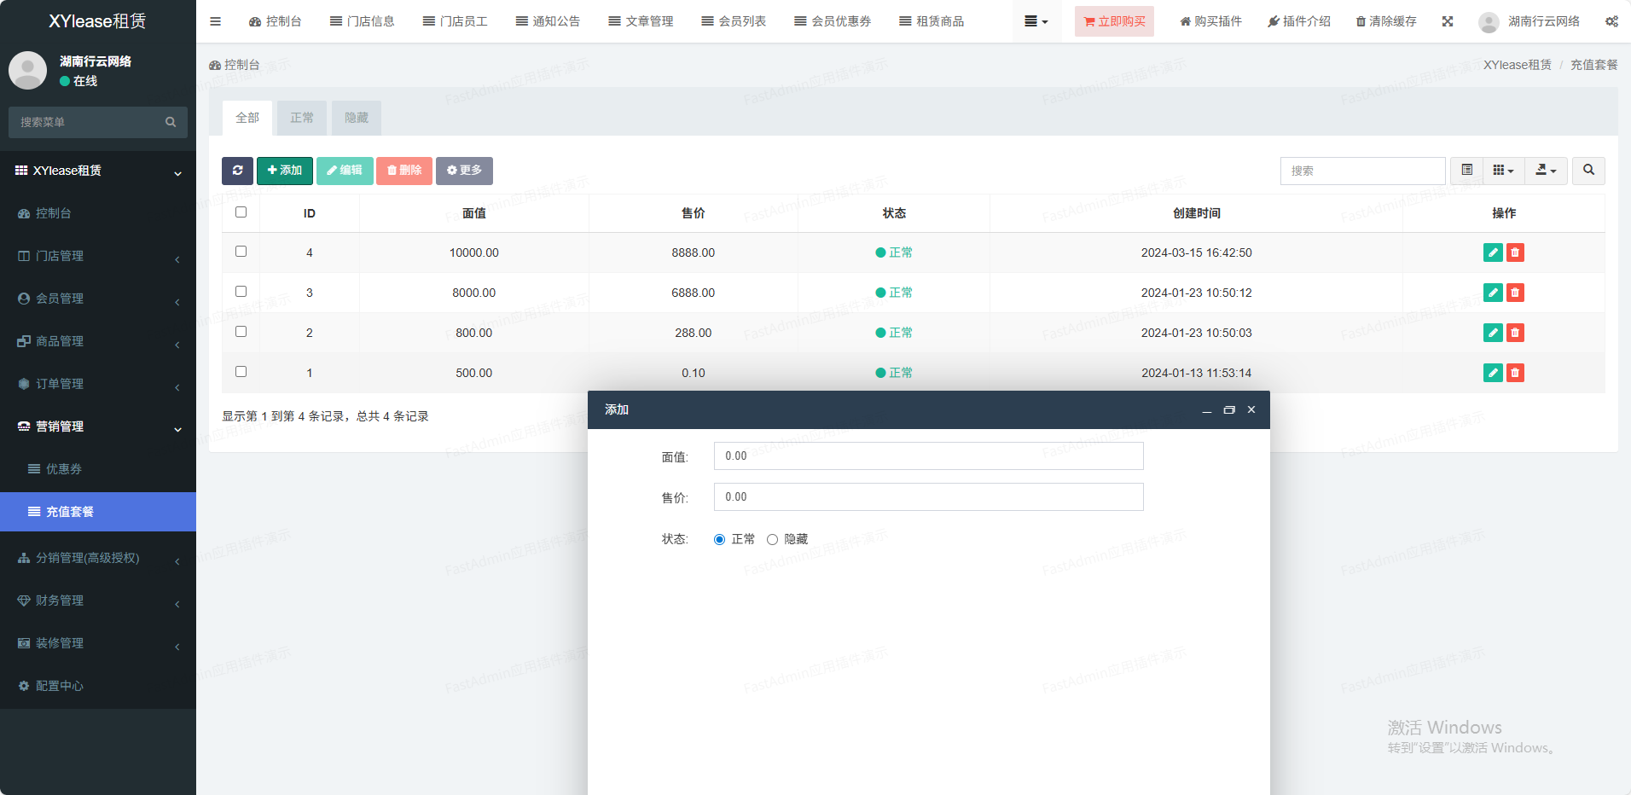Click the magnifier search icon beside export
The width and height of the screenshot is (1631, 795).
pos(1588,171)
